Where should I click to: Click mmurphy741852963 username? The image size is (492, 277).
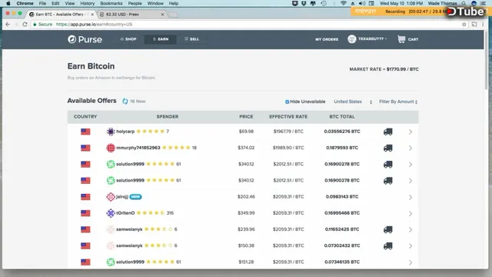point(138,148)
